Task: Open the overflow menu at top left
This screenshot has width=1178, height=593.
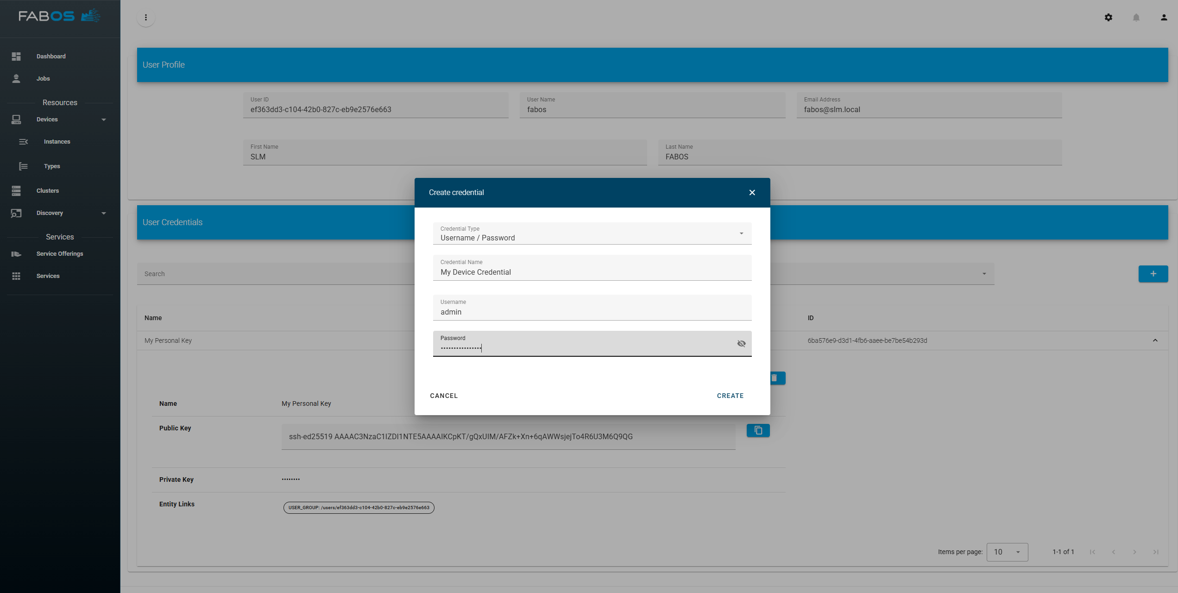Action: (146, 17)
